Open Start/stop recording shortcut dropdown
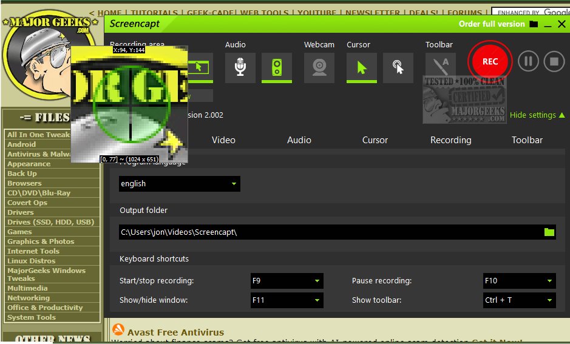The image size is (570, 344). (x=287, y=281)
